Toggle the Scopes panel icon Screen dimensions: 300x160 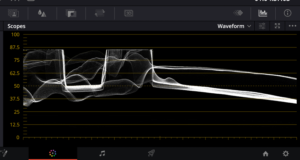tap(263, 13)
